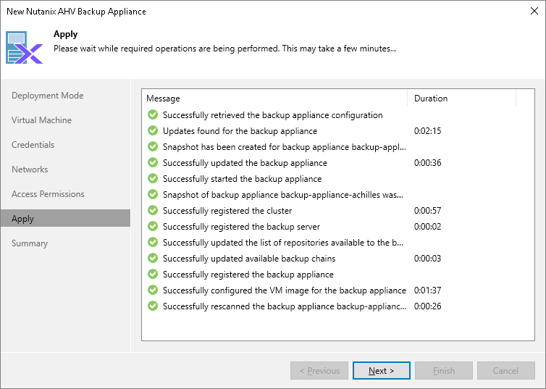Click the Nutanix AHV appliance wizard icon

[25, 47]
